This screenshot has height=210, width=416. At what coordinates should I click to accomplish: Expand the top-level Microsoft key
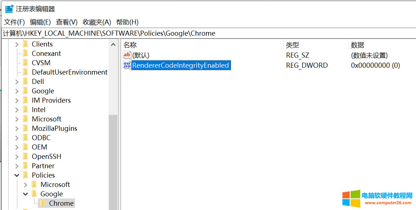click(17, 119)
